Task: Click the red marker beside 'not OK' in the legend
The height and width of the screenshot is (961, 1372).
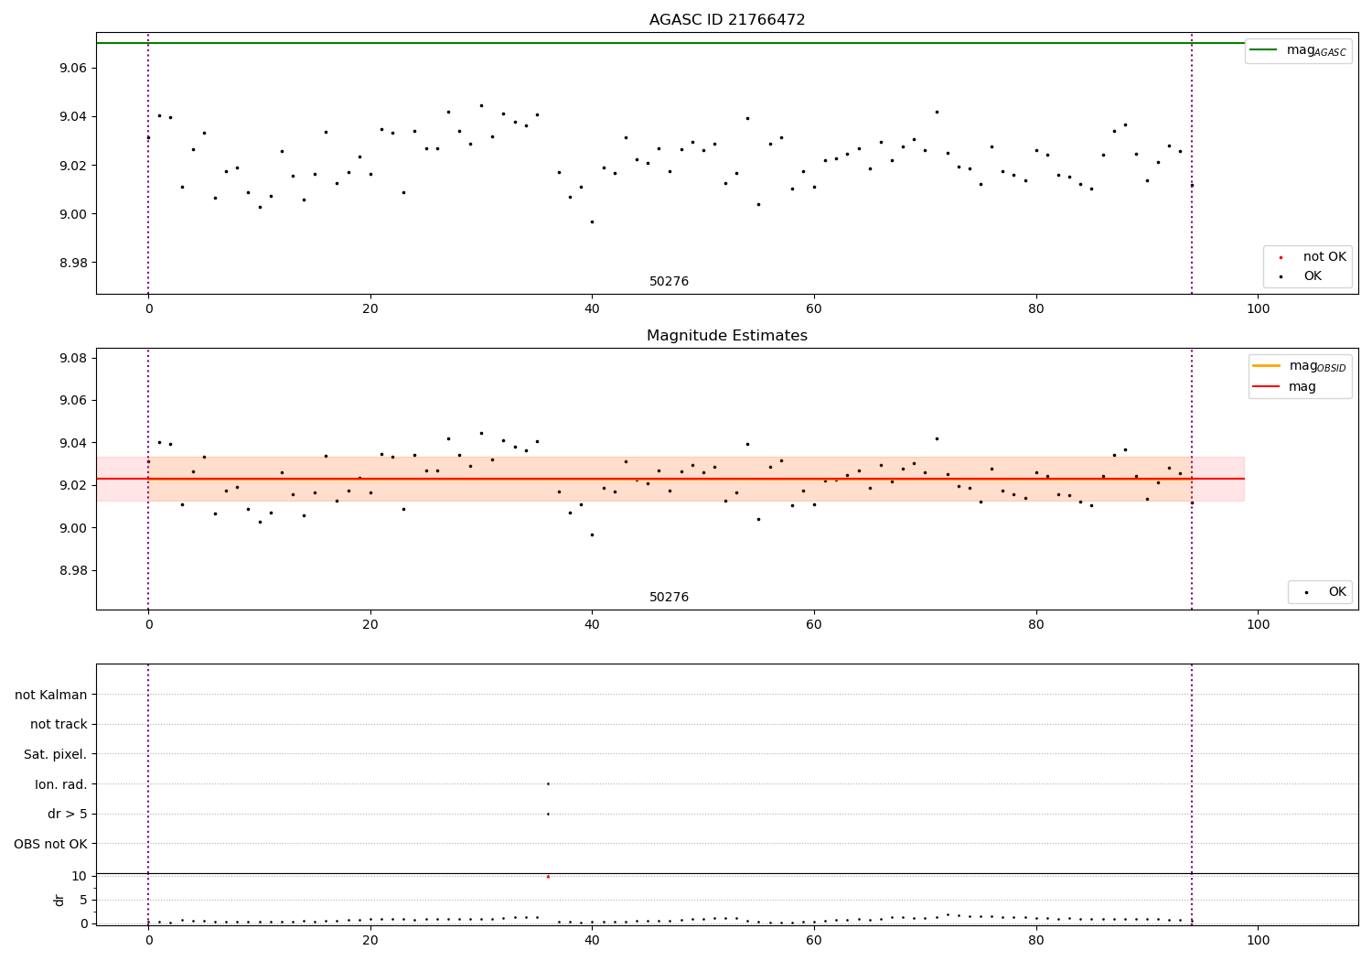Action: tap(1281, 257)
